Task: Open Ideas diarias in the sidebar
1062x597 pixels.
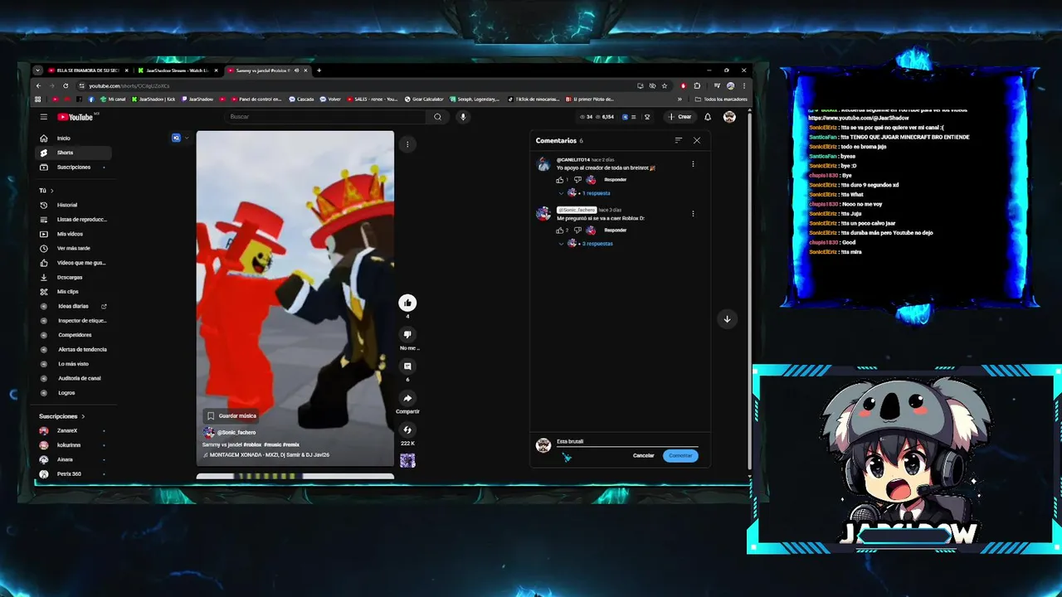Action: click(73, 306)
